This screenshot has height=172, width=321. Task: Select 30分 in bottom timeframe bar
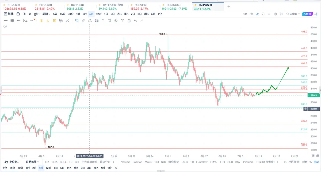20,168
